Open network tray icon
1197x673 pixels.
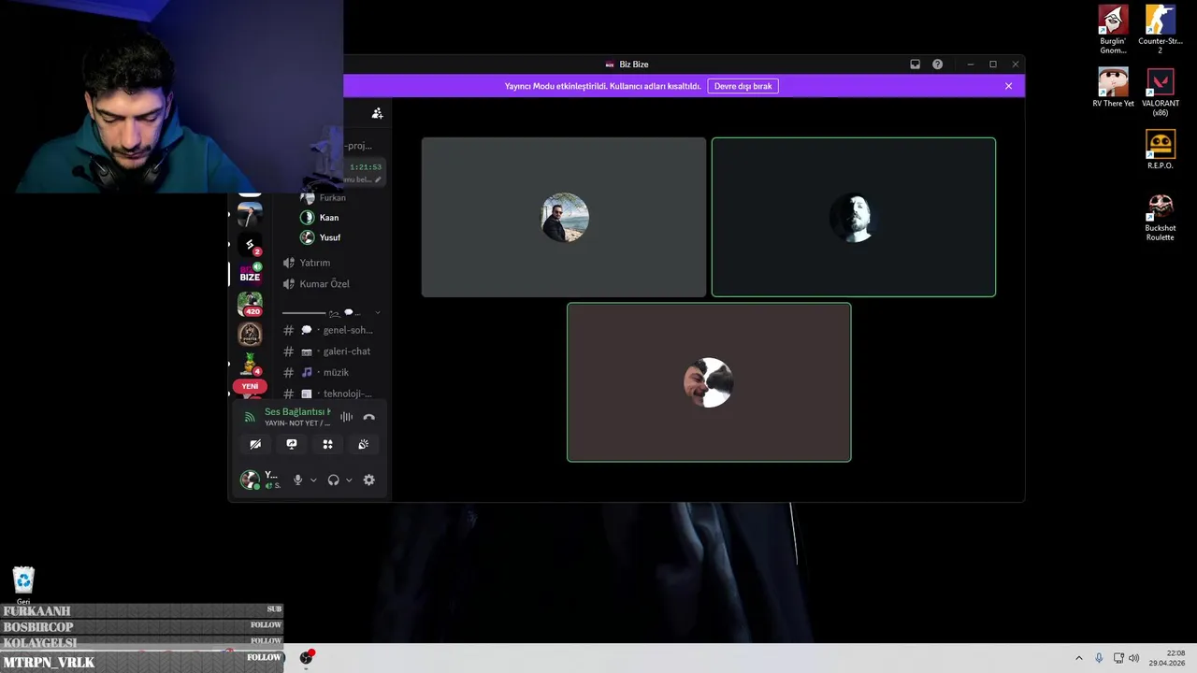[x=1118, y=658]
